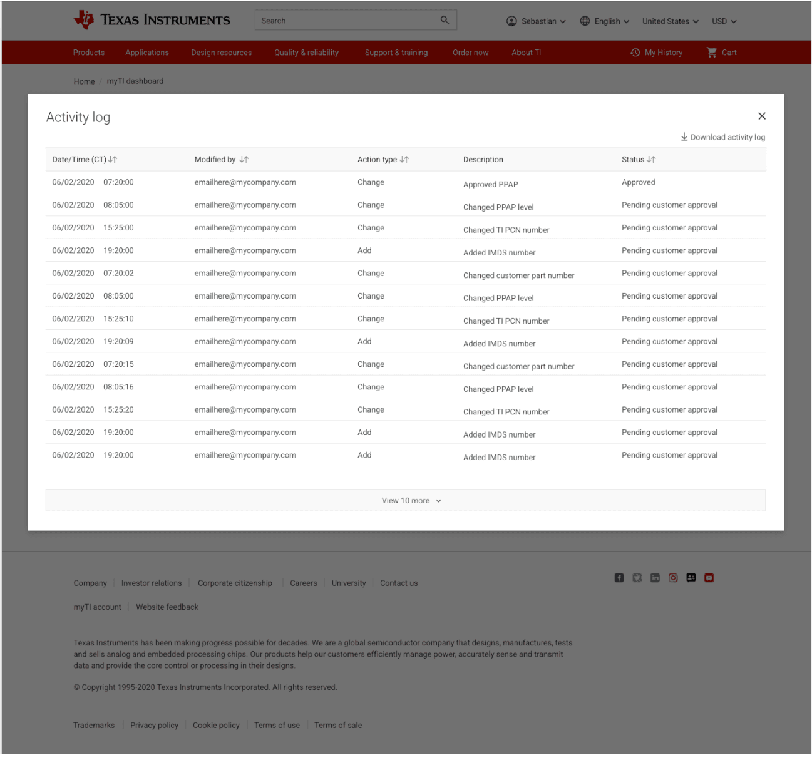Click the University footer link
The height and width of the screenshot is (760, 812).
[x=349, y=583]
